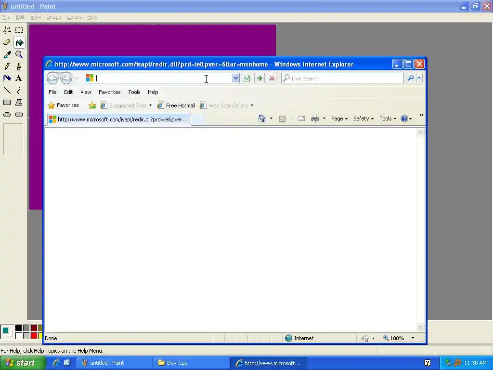Open a new blank tab button
Image resolution: width=493 pixels, height=370 pixels.
(198, 120)
